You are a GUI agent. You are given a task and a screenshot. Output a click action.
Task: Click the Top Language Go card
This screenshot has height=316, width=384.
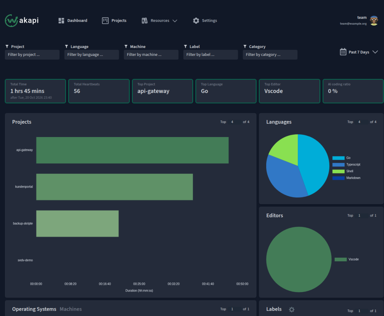click(226, 91)
